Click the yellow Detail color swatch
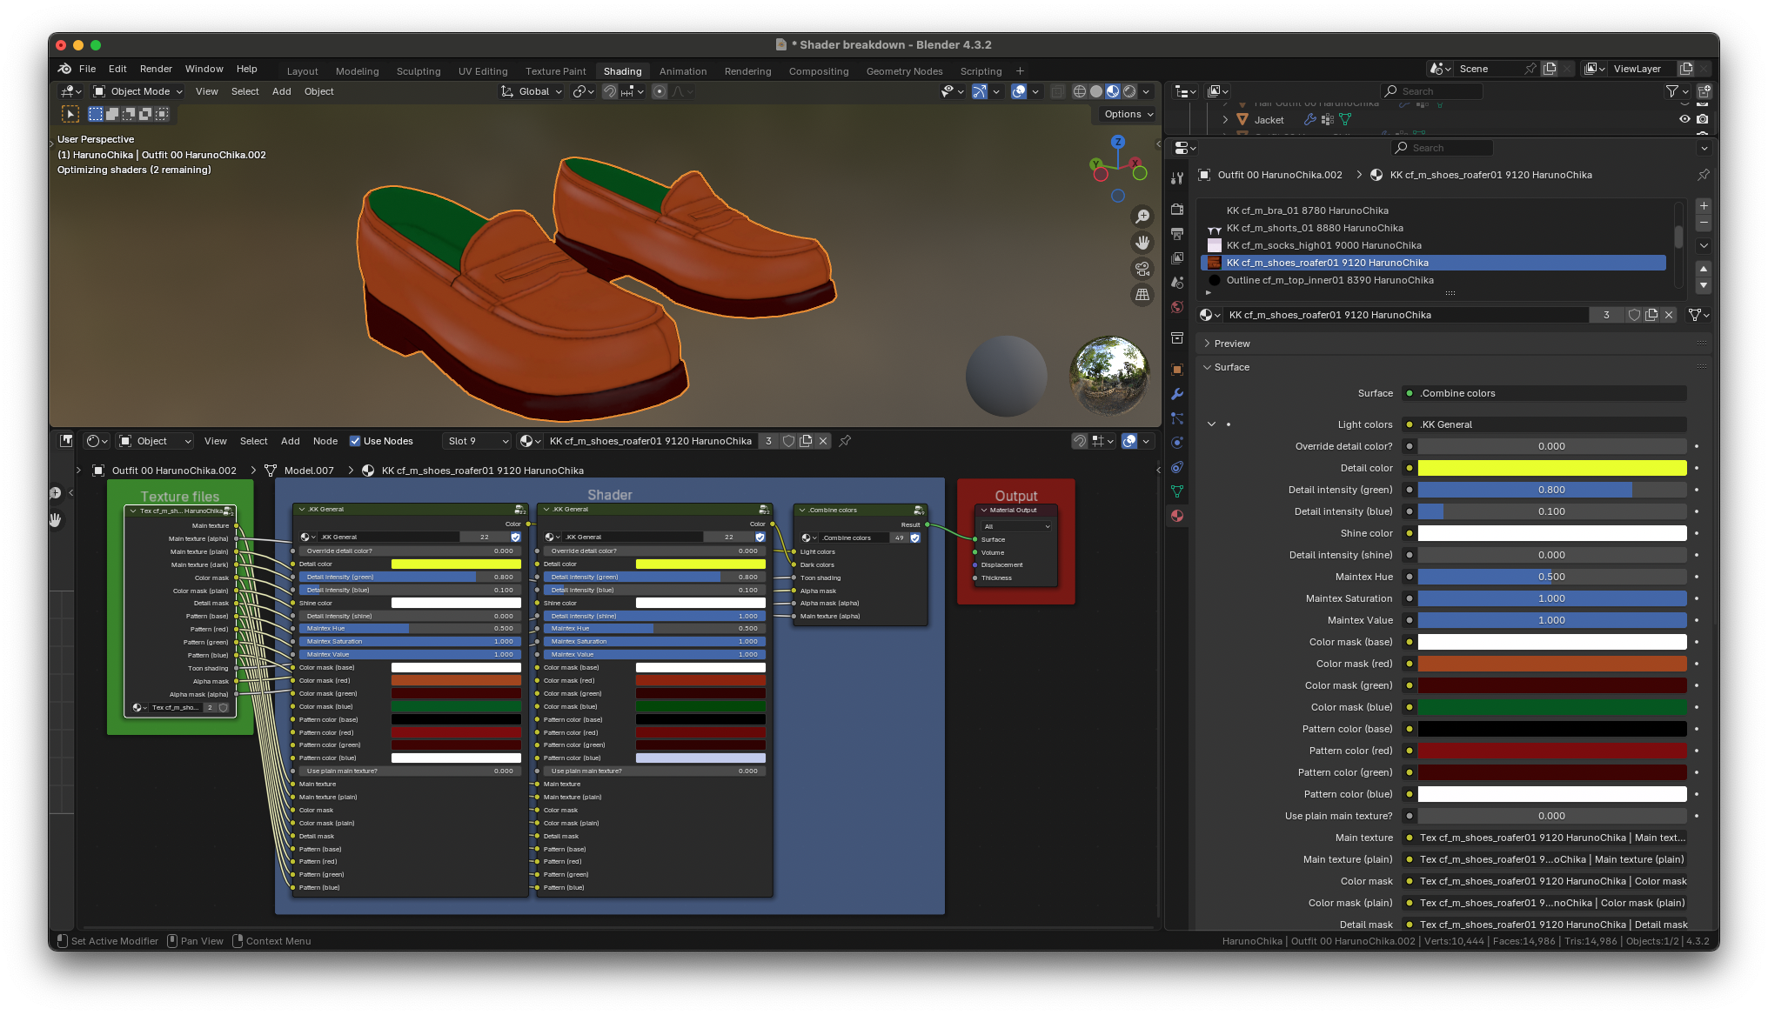1768x1015 pixels. [1551, 468]
